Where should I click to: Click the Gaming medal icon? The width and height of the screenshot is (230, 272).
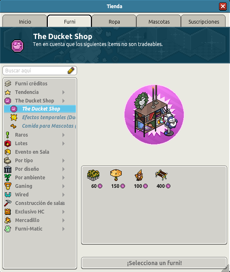point(8,186)
